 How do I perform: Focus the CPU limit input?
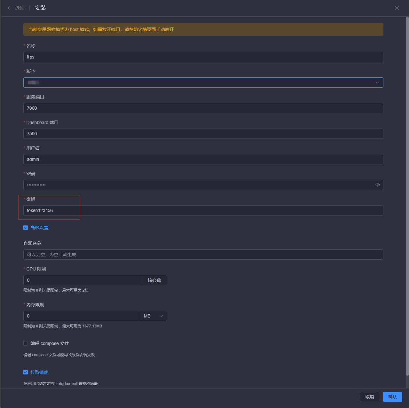point(82,280)
